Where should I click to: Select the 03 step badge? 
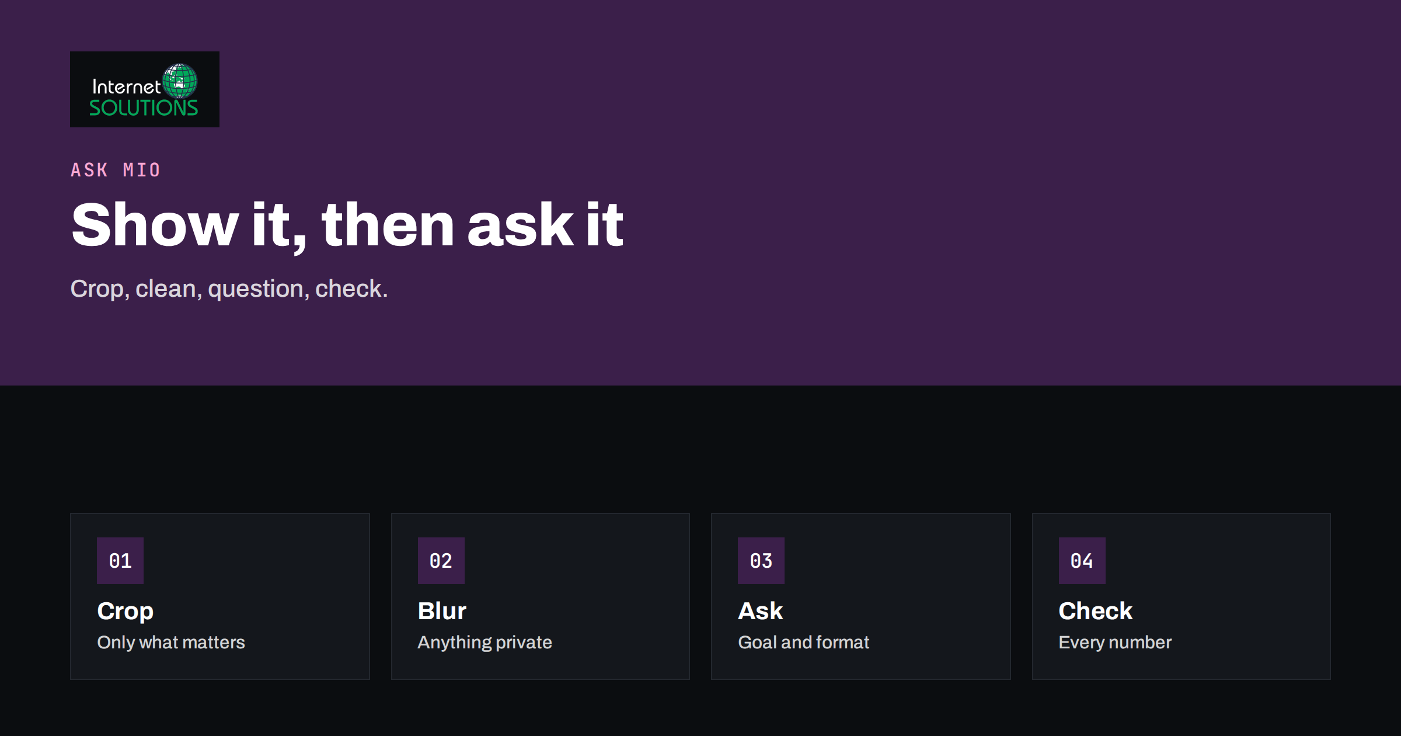tap(761, 561)
